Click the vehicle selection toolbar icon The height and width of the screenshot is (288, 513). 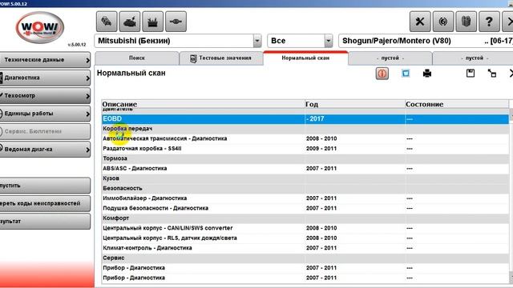(107, 22)
